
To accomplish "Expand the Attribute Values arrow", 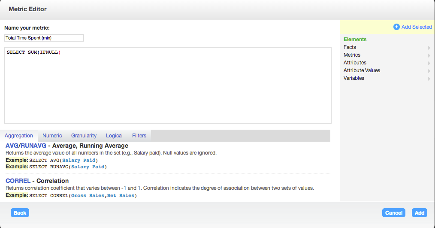I will (429, 71).
